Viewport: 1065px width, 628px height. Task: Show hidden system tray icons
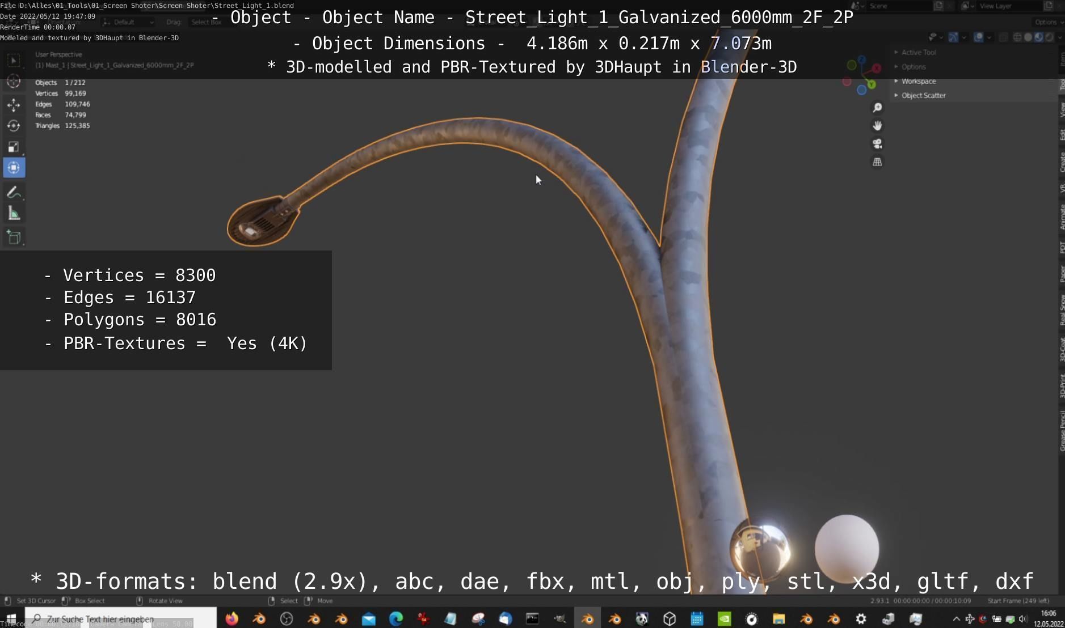(x=956, y=619)
